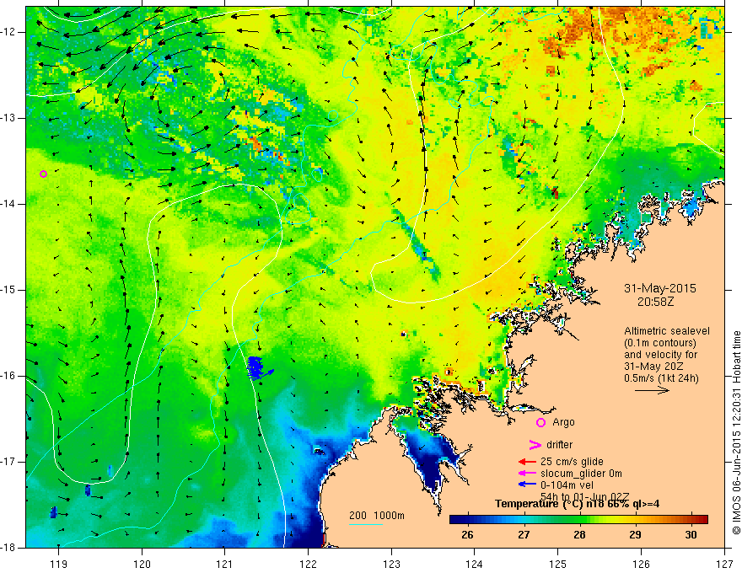This screenshot has width=742, height=573.
Task: Click the Argo float marker near longitude 119
Action: [44, 174]
